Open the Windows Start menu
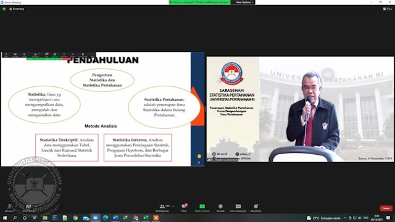The image size is (395, 222). pos(5,218)
